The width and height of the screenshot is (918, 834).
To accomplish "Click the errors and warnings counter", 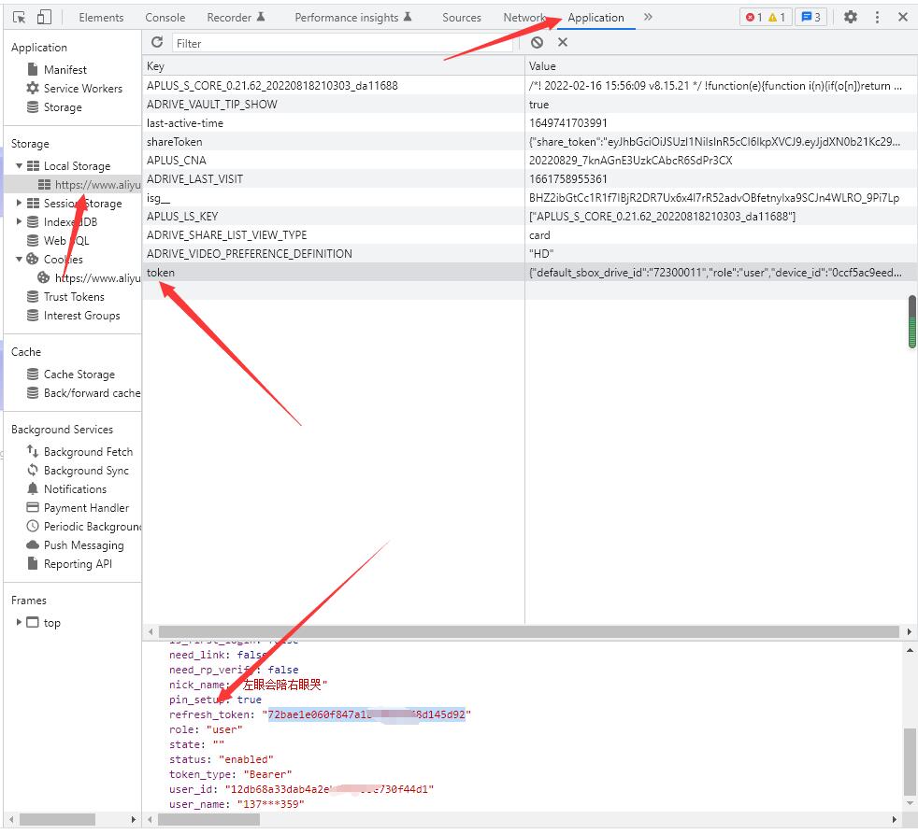I will tap(766, 18).
